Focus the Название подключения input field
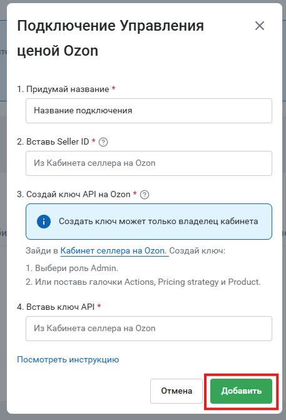The height and width of the screenshot is (420, 286). 149,111
